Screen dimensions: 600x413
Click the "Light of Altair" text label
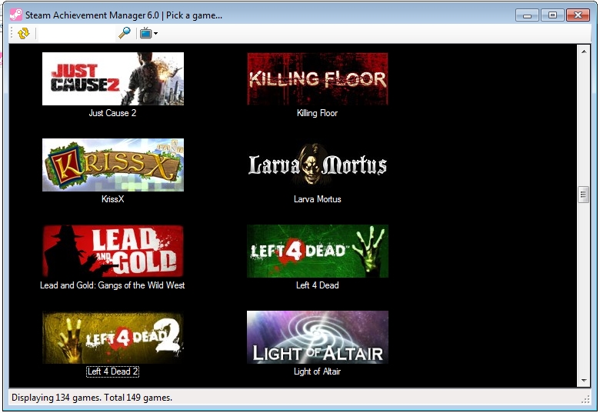tap(317, 372)
